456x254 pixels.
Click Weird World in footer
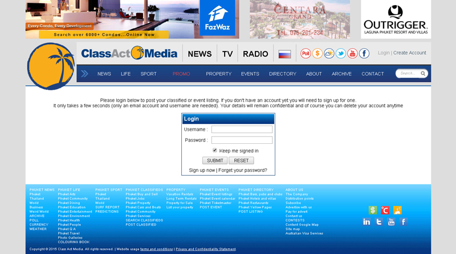click(x=39, y=212)
